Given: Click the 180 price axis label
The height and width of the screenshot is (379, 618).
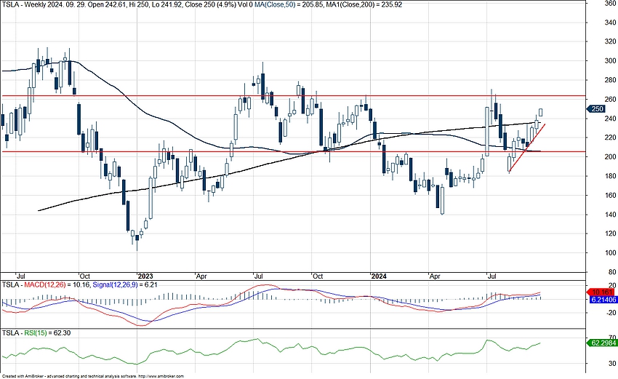Looking at the screenshot, I should [610, 176].
